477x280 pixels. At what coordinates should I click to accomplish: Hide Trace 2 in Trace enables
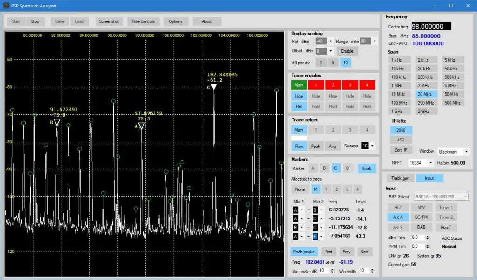(x=333, y=96)
